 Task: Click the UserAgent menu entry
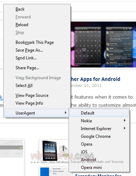coord(36,113)
